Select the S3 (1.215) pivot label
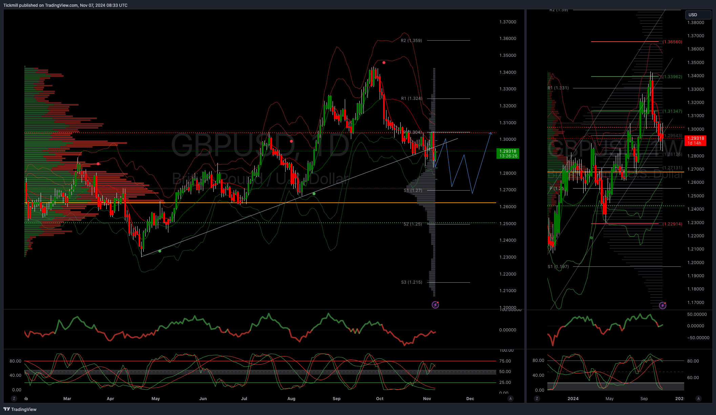 (412, 282)
